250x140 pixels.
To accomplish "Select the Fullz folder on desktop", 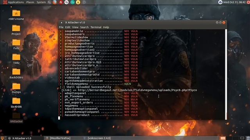I will coord(16,44).
